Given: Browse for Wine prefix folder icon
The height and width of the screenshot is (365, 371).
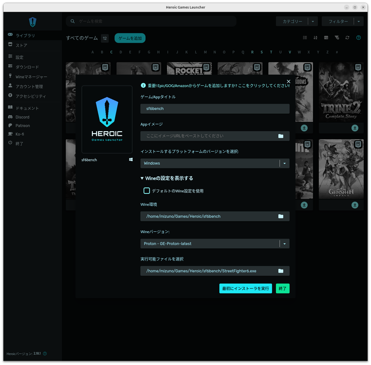Looking at the screenshot, I should click(281, 216).
